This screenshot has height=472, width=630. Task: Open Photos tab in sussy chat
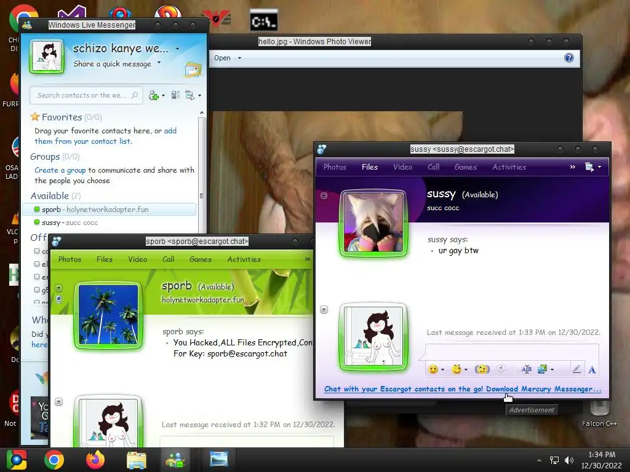(335, 167)
